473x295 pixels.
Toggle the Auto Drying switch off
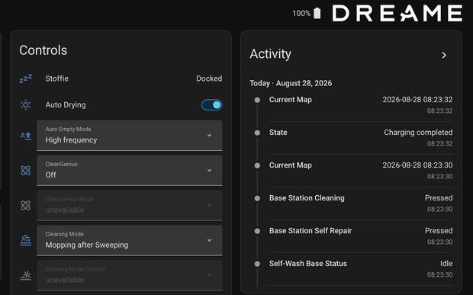tap(212, 105)
